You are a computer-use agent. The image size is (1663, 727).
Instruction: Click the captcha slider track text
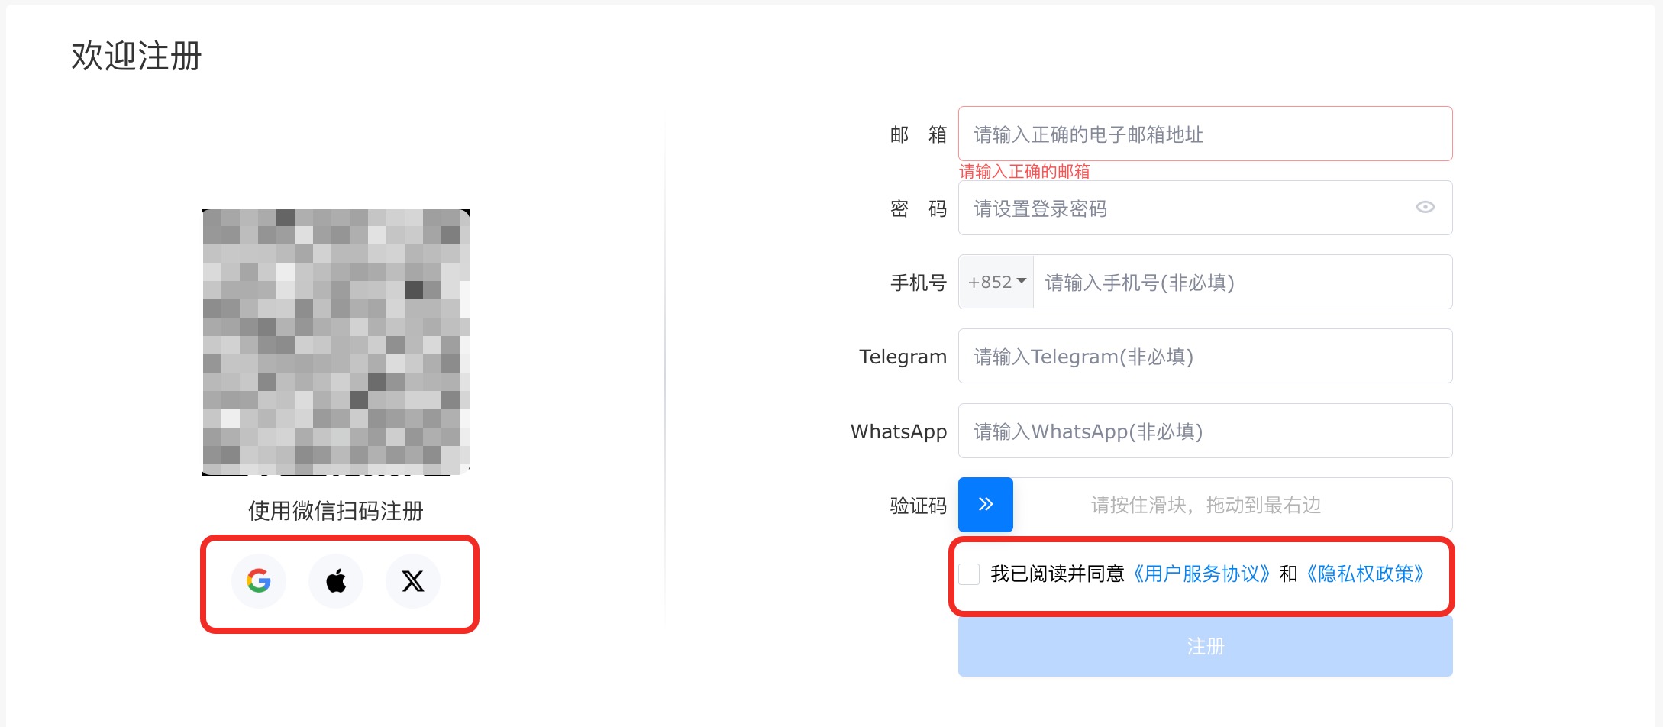[1206, 505]
